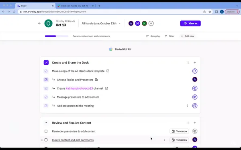241x150 pixels.
Task: Click the Curate content status text under header
Action: click(x=91, y=36)
